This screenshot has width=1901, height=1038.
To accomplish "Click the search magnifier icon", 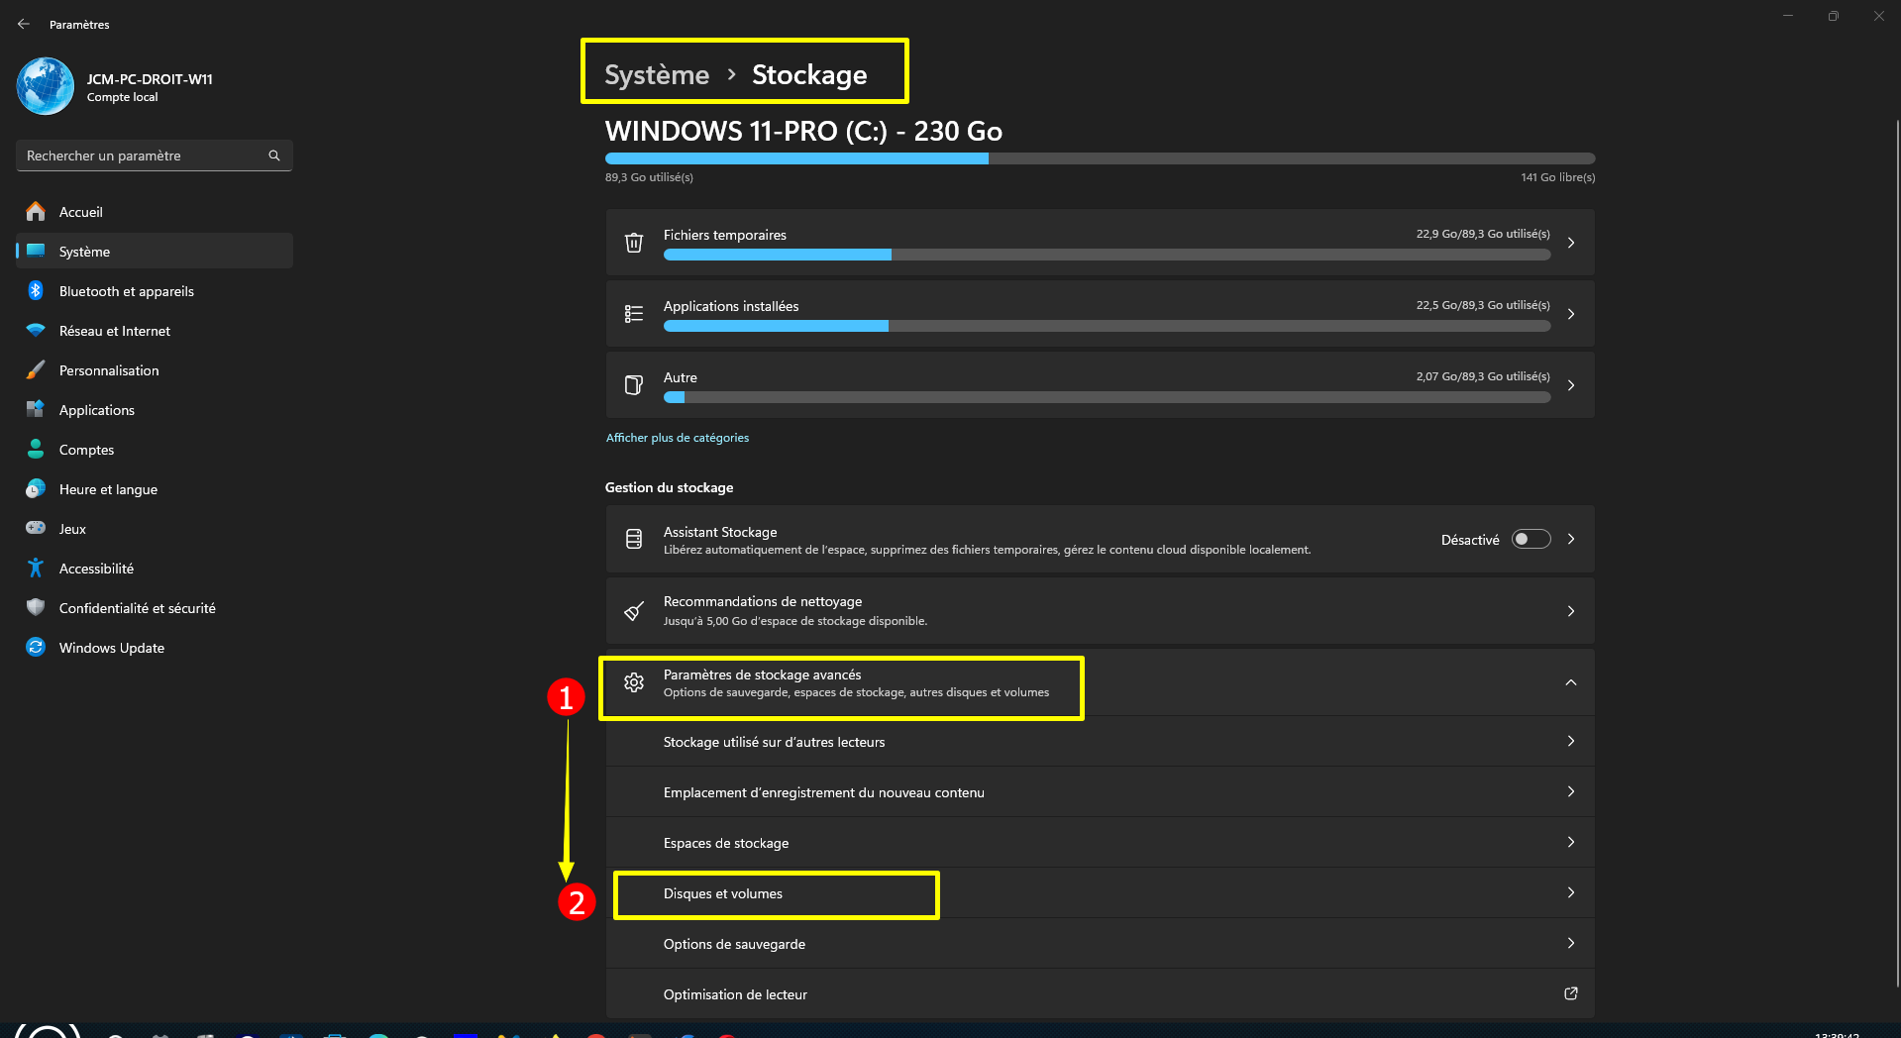I will tap(274, 156).
